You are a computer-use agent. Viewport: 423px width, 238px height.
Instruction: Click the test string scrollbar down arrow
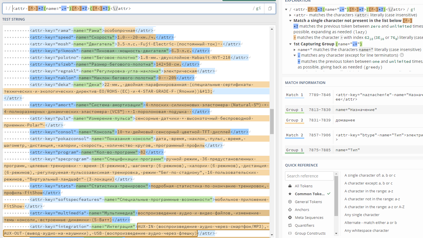tap(272, 235)
